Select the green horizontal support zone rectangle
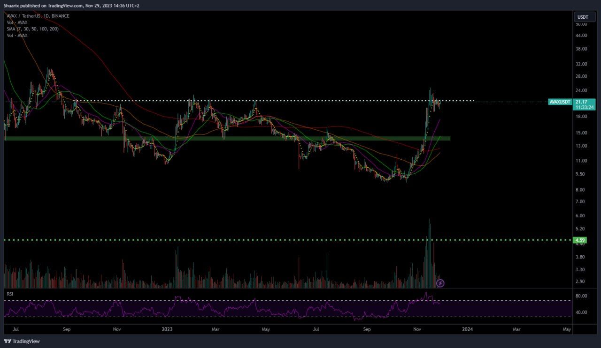This screenshot has width=601, height=348. [x=227, y=138]
